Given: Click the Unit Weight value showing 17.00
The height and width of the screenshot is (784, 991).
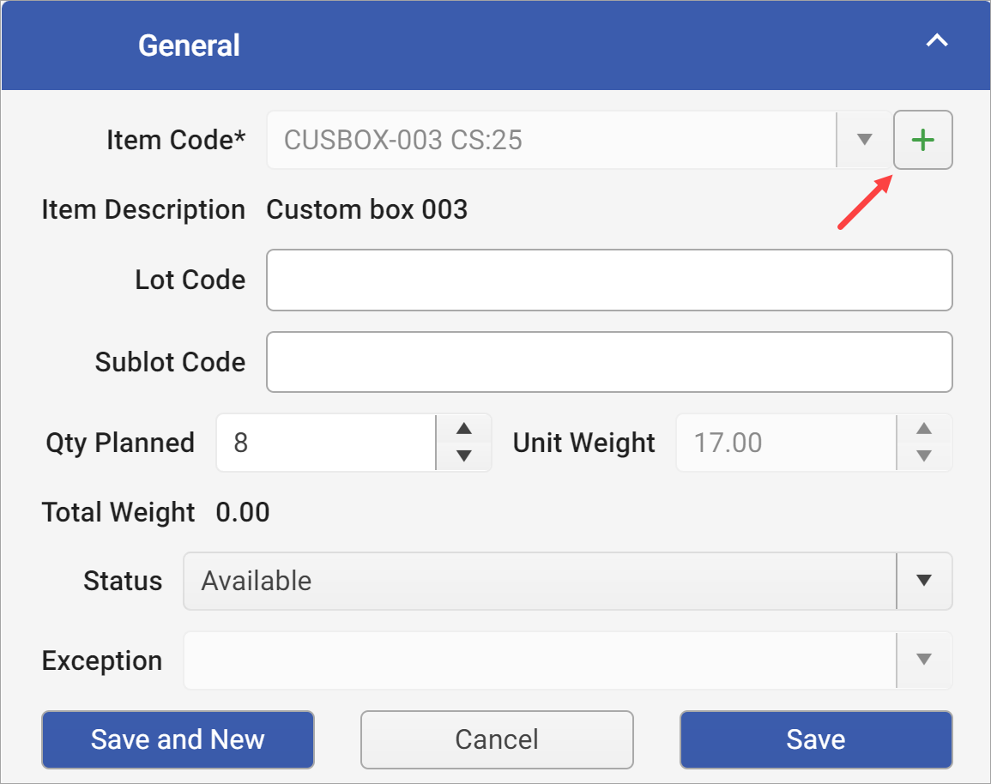Looking at the screenshot, I should (x=785, y=443).
